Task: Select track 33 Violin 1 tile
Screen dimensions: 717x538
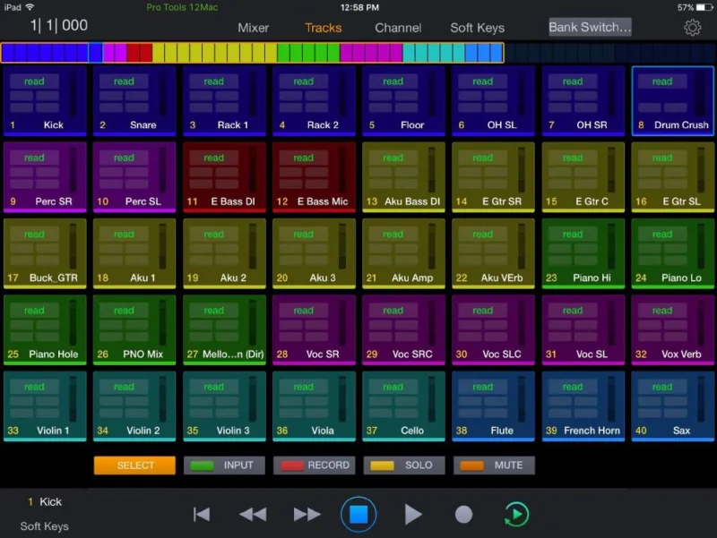Action: (45, 406)
